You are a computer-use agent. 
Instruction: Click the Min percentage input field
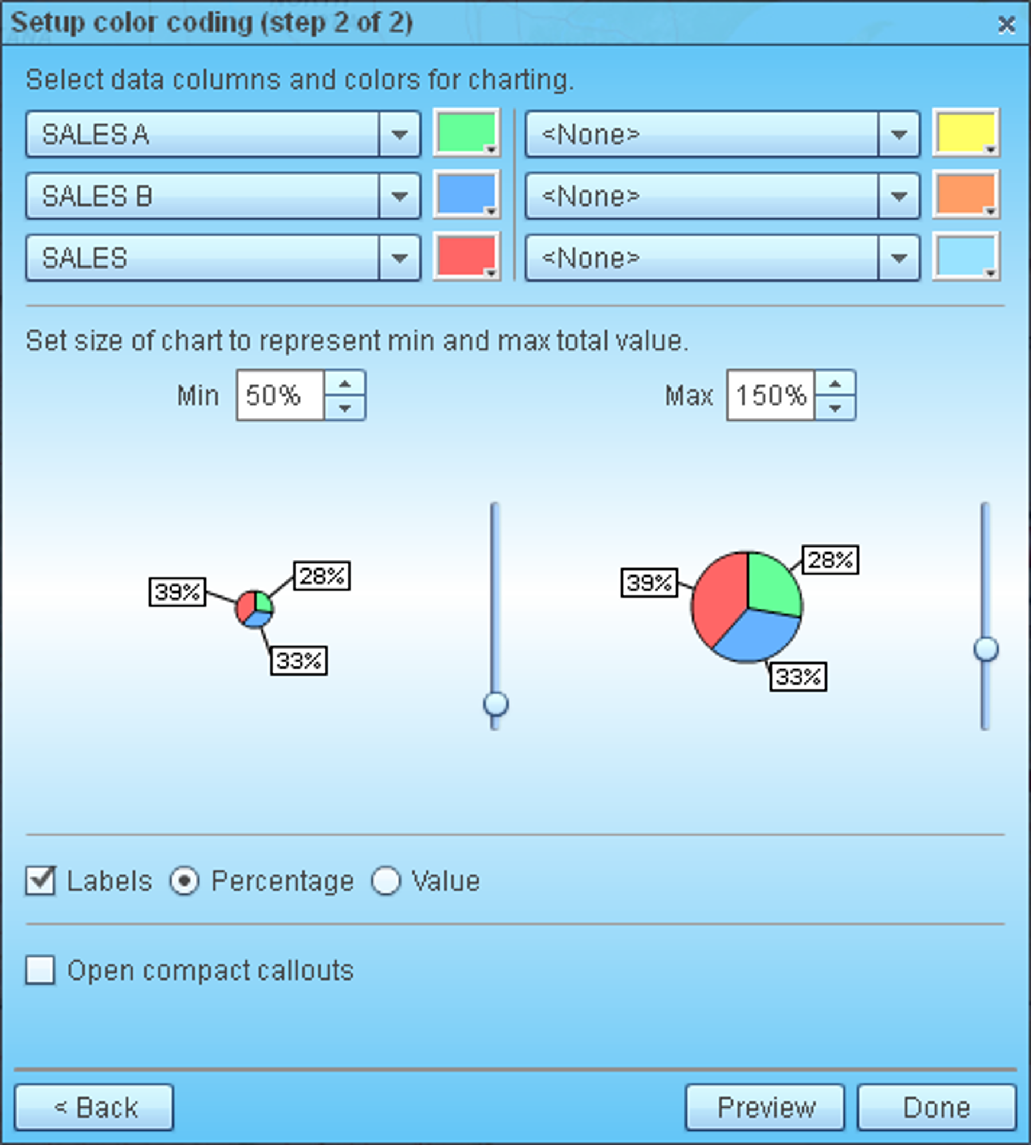pyautogui.click(x=281, y=396)
